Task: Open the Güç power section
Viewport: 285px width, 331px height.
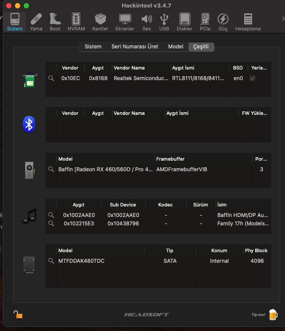Action: pos(223,22)
